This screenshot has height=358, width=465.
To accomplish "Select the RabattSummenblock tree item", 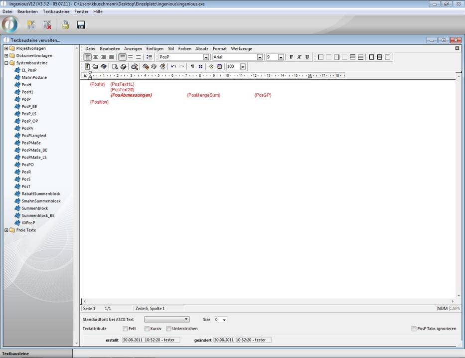I will click(x=41, y=194).
